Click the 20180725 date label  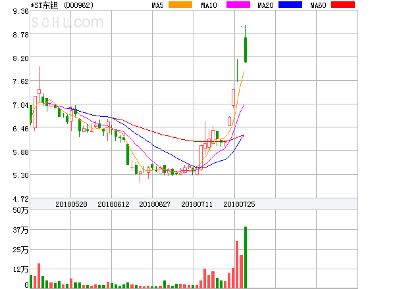coord(239,204)
